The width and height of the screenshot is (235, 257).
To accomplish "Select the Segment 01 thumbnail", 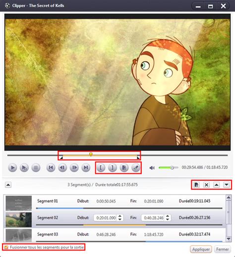I will click(x=19, y=203).
